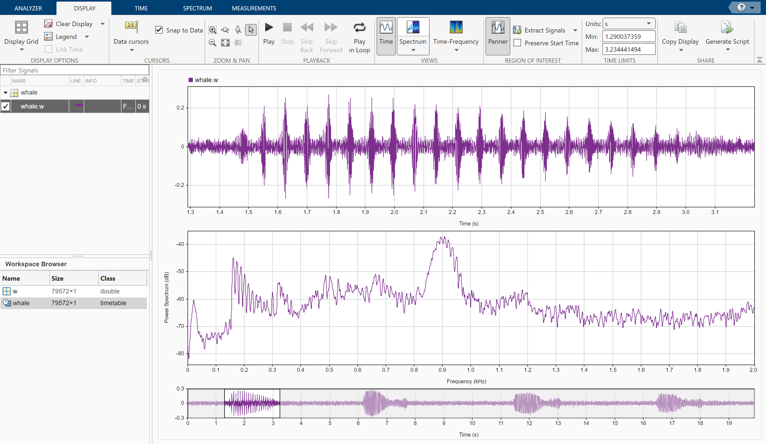Click the Fit to View icon
The width and height of the screenshot is (766, 444).
225,43
